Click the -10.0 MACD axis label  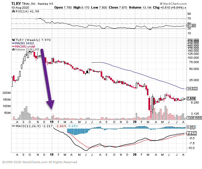[191, 148]
